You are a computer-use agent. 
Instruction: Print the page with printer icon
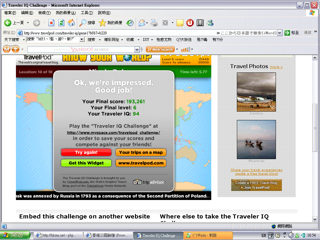(154, 22)
